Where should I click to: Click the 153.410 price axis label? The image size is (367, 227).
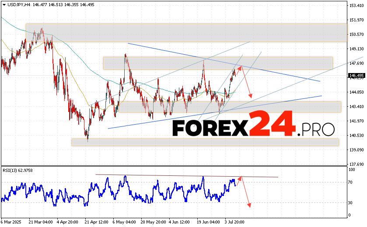point(357,6)
